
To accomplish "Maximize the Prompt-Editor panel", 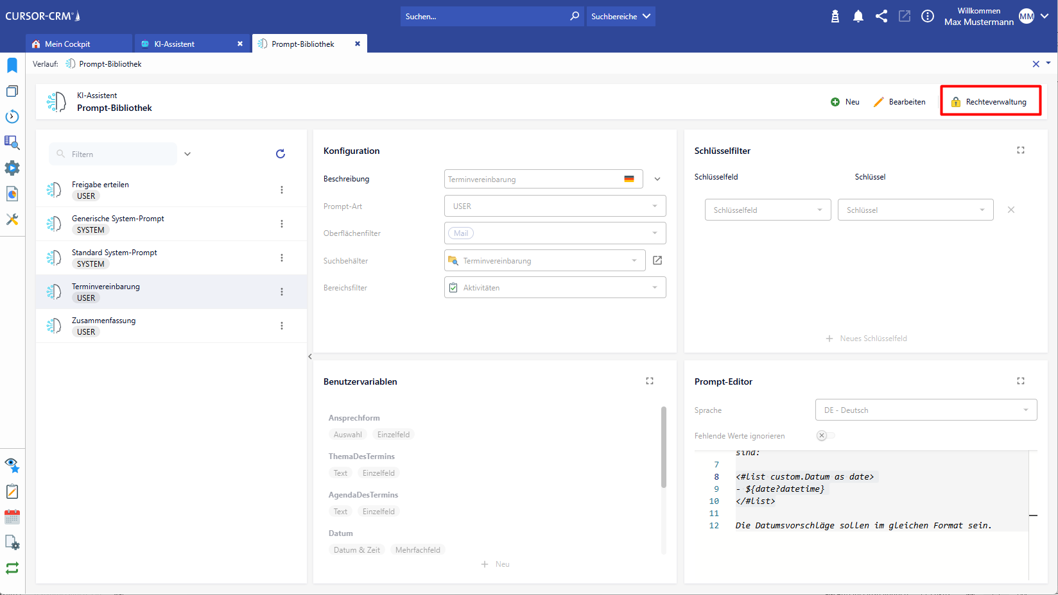I will click(x=1021, y=381).
